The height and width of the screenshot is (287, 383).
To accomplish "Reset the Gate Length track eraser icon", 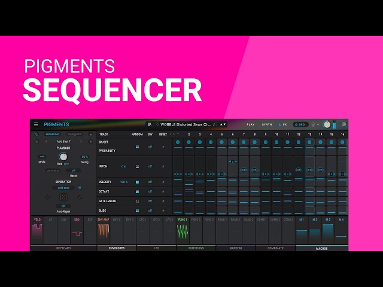I will (163, 201).
